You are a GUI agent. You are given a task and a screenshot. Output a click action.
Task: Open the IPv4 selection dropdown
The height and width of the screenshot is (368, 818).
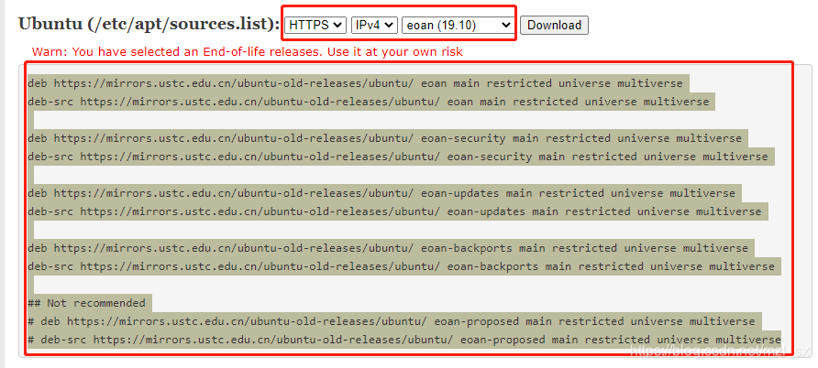click(x=374, y=25)
